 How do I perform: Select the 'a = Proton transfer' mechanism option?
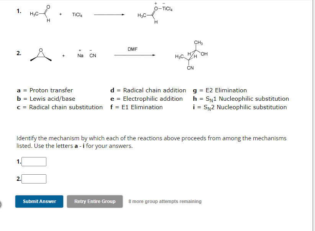[x=45, y=90]
